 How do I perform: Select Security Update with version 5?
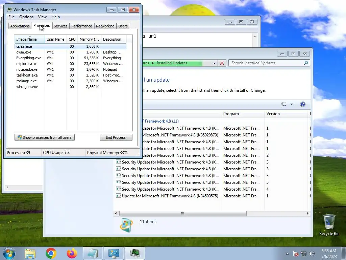[213, 182]
